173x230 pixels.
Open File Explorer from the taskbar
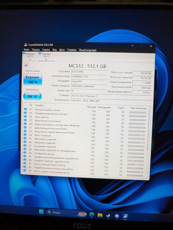[x=100, y=215]
